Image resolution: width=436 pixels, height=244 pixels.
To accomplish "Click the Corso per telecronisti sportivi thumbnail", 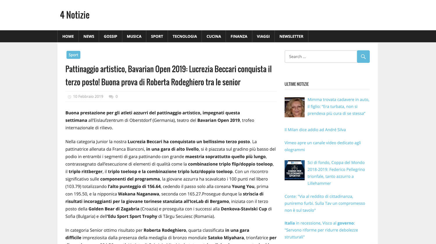I will [294, 170].
